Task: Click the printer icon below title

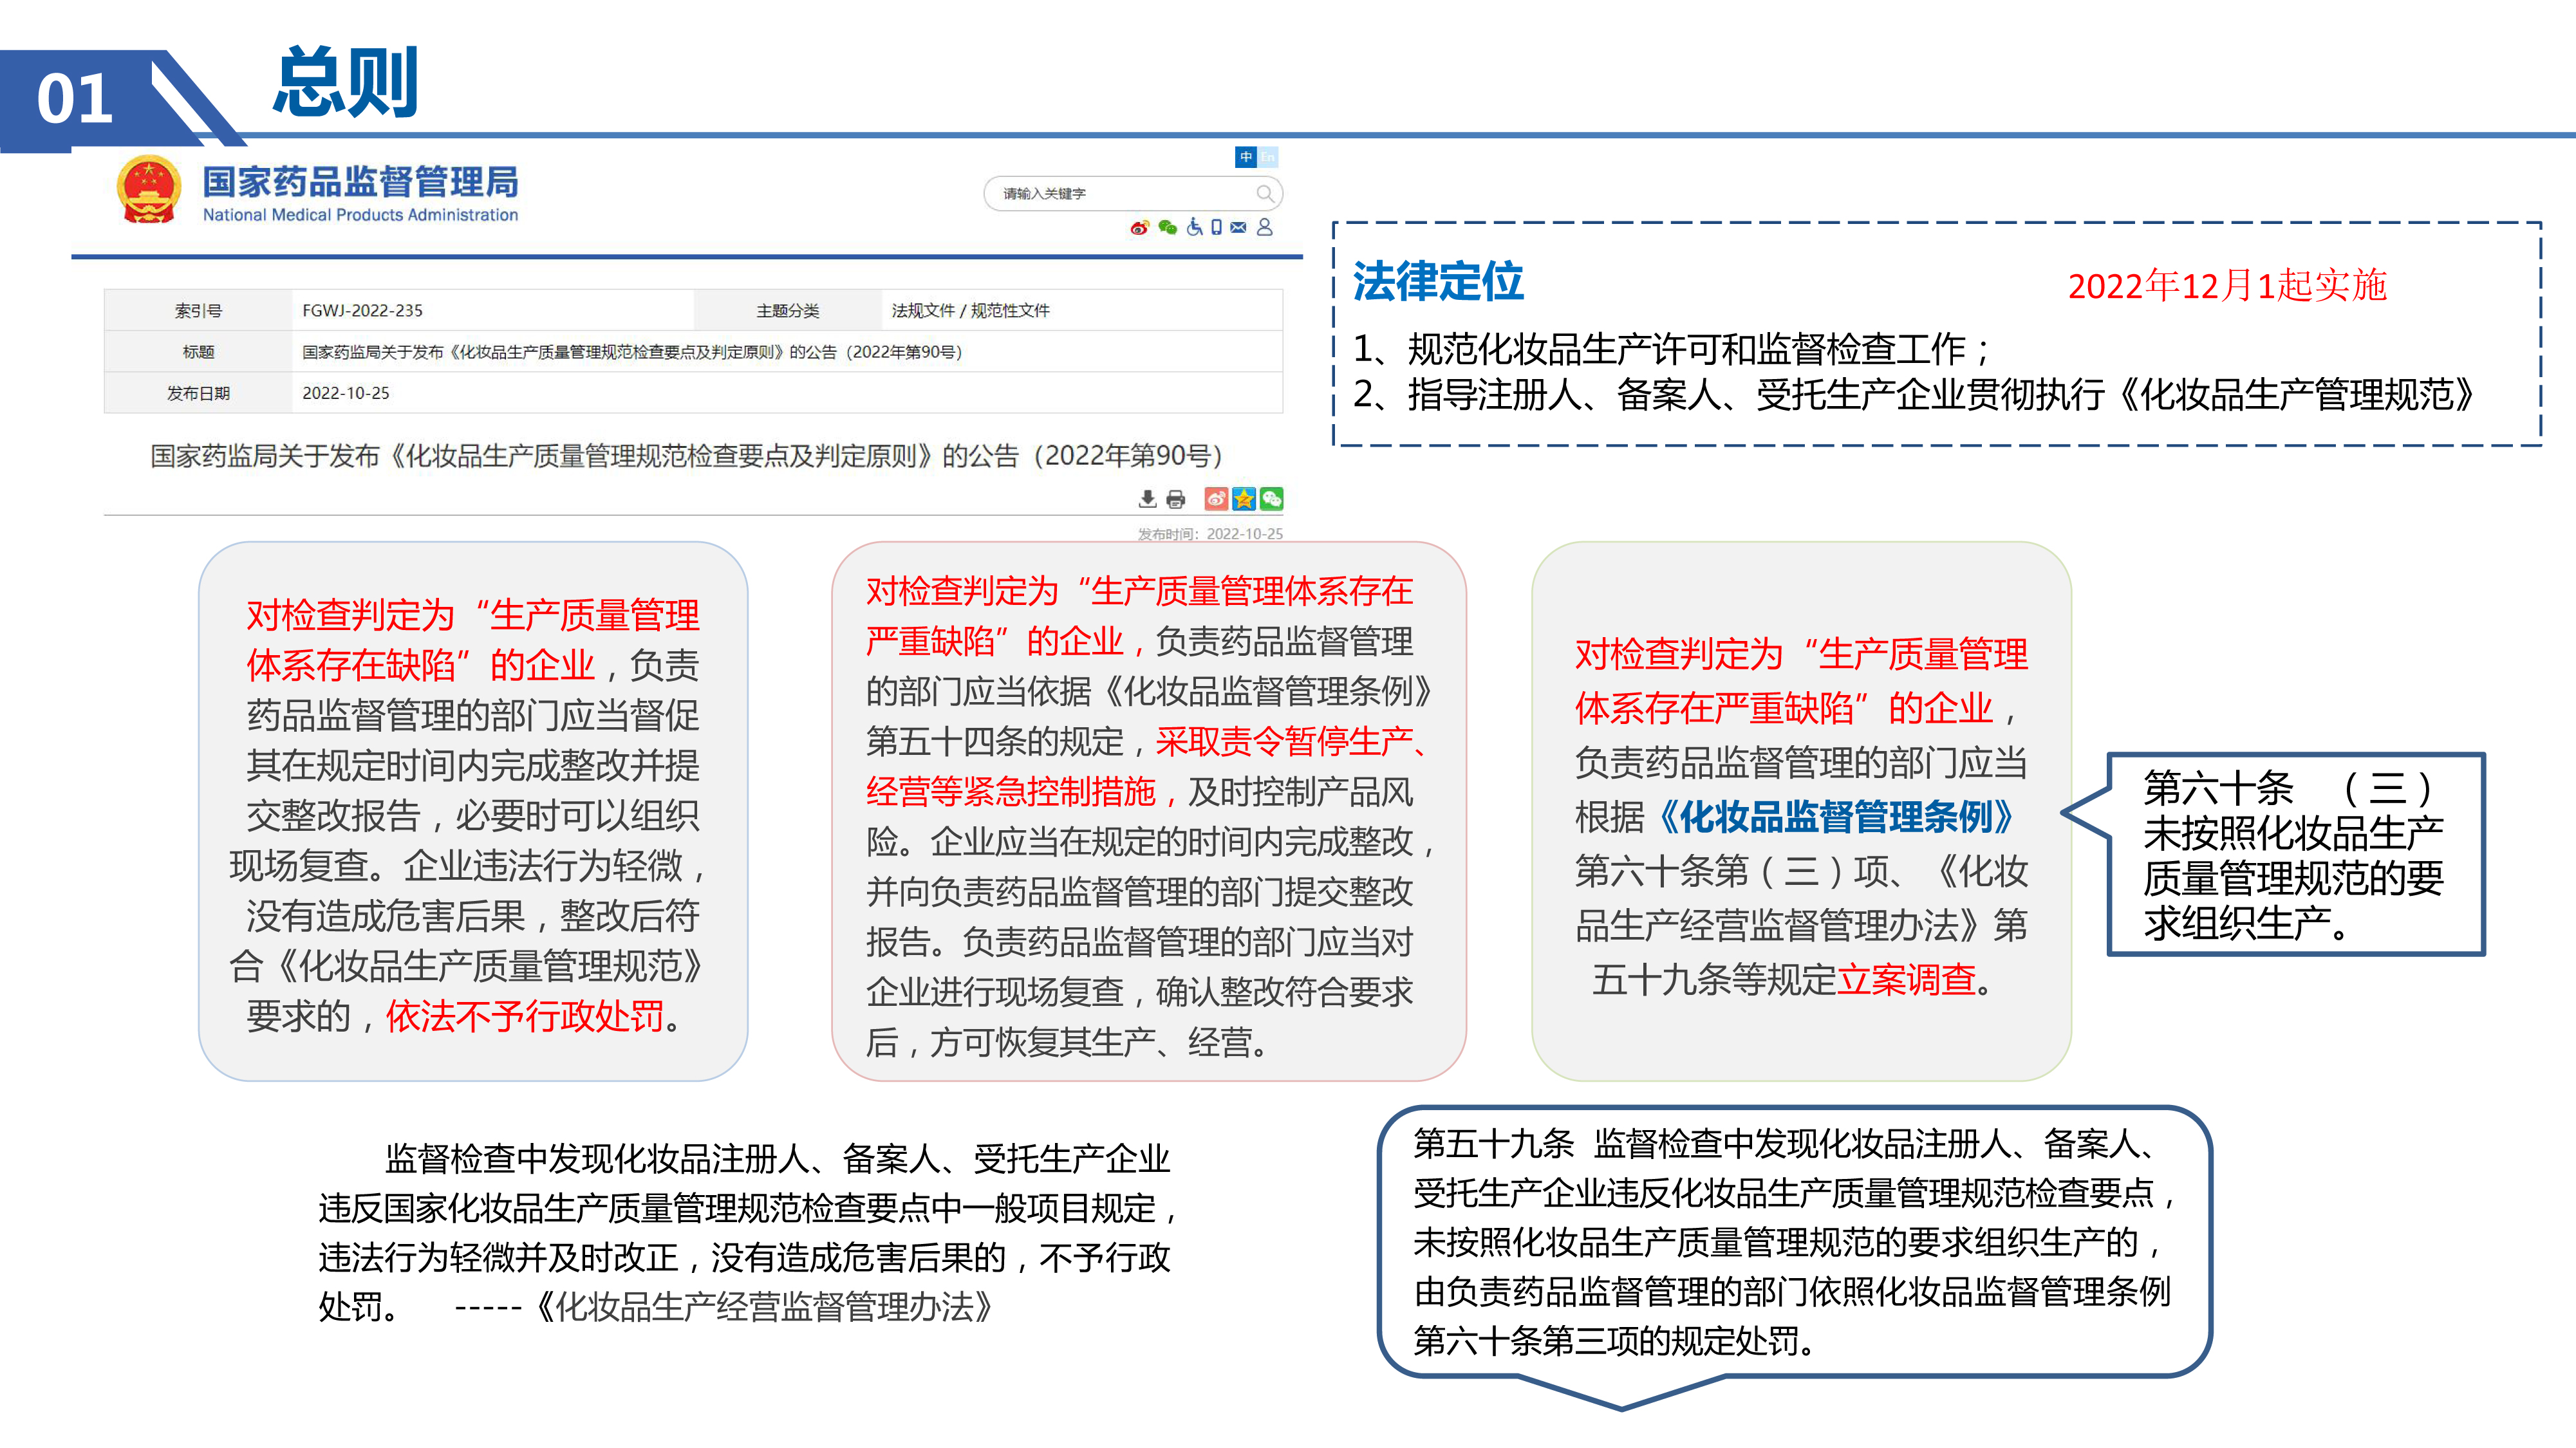Action: click(1176, 499)
